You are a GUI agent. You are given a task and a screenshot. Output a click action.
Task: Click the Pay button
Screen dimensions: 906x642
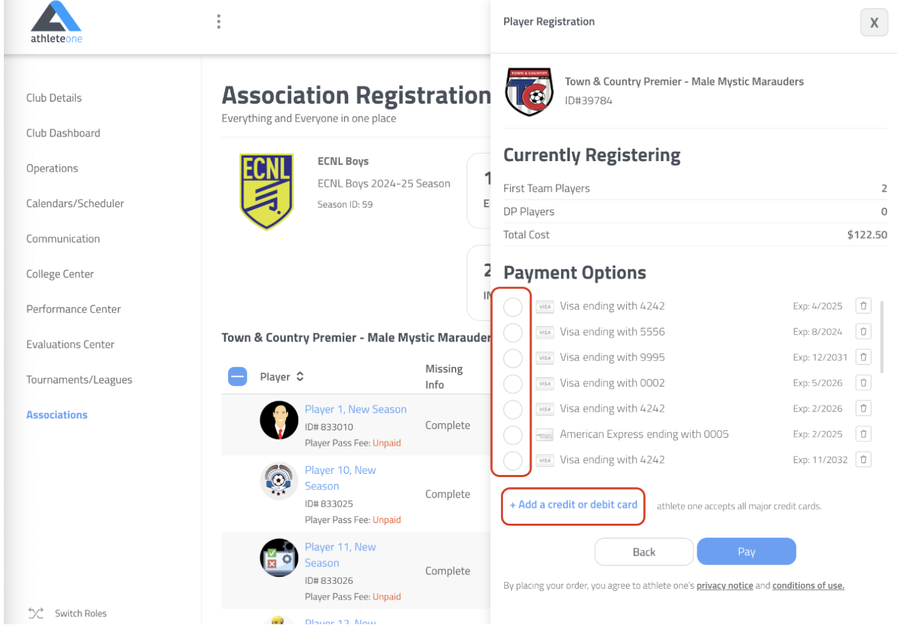click(746, 552)
